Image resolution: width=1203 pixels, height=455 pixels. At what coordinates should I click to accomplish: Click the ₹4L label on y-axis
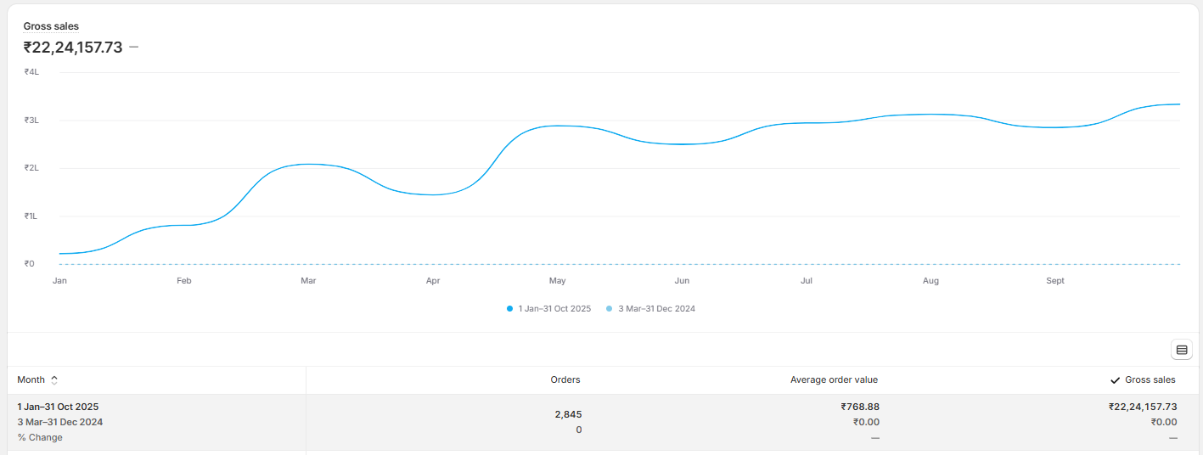[31, 73]
